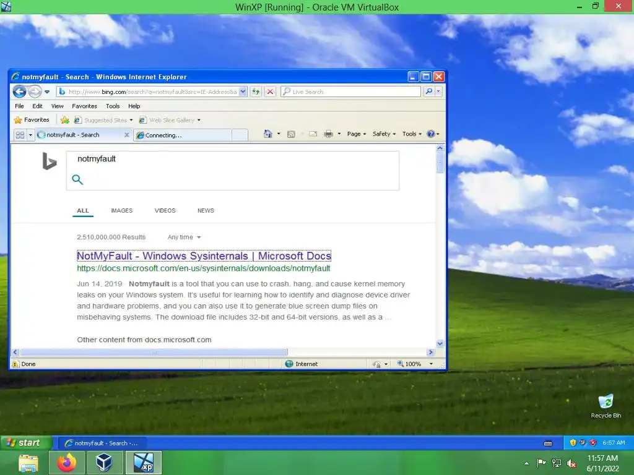Click the Bing logo
634x475 pixels.
50,161
